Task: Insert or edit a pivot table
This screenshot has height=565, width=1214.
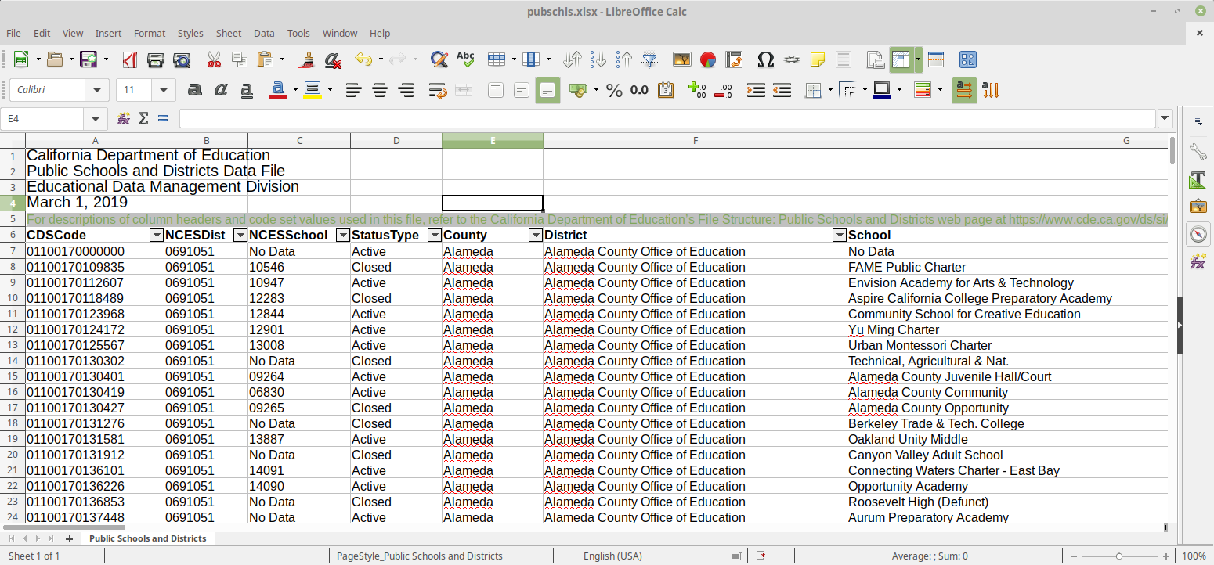Action: (x=734, y=59)
